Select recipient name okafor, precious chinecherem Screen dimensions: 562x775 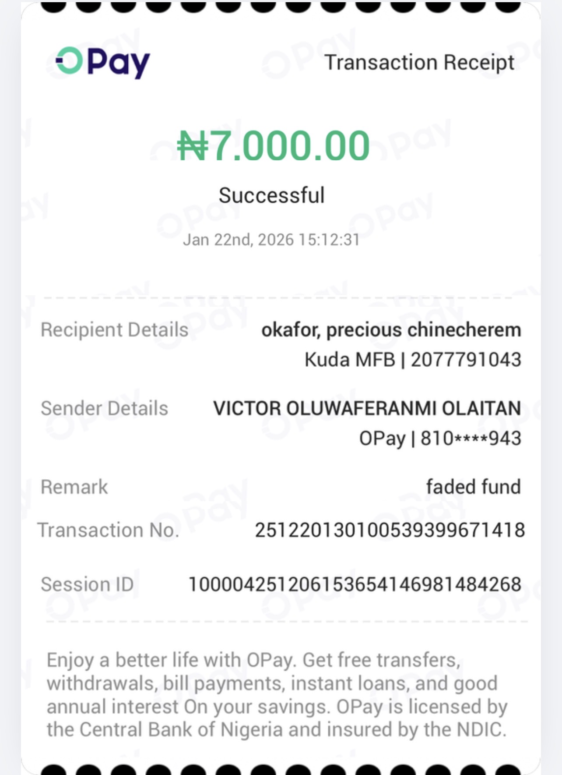[391, 330]
